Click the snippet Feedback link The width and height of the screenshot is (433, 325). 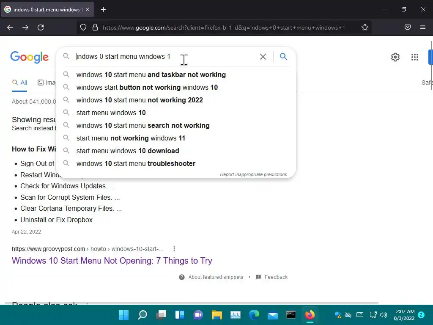point(276,277)
